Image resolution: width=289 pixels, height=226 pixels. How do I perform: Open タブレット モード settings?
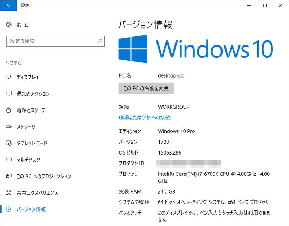point(32,143)
